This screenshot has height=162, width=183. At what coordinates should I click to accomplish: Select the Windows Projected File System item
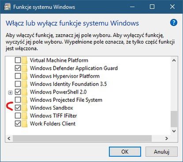tap(66, 100)
